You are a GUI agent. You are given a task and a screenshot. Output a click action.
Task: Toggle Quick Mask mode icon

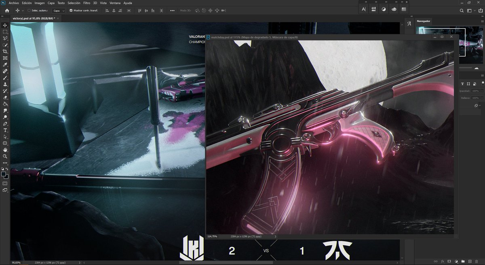point(5,184)
